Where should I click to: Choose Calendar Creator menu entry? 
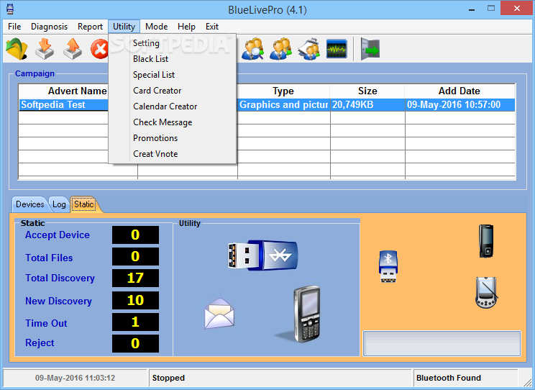pyautogui.click(x=173, y=106)
